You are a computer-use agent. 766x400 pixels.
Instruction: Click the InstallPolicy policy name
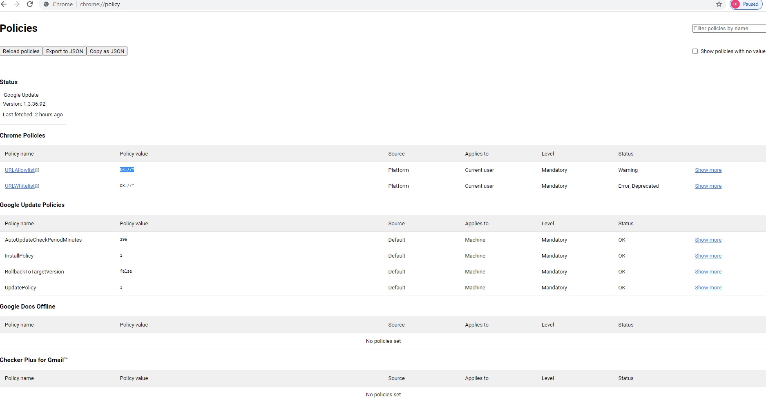[x=19, y=256]
